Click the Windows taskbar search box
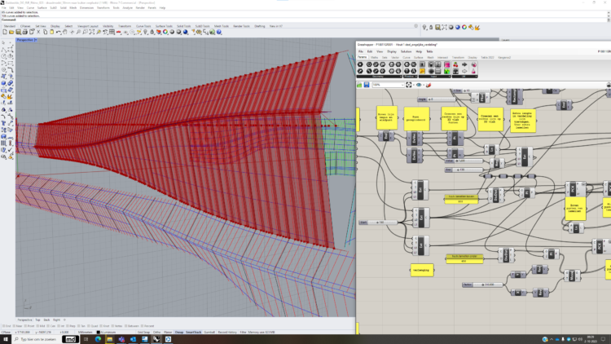This screenshot has width=611, height=344. click(x=37, y=338)
